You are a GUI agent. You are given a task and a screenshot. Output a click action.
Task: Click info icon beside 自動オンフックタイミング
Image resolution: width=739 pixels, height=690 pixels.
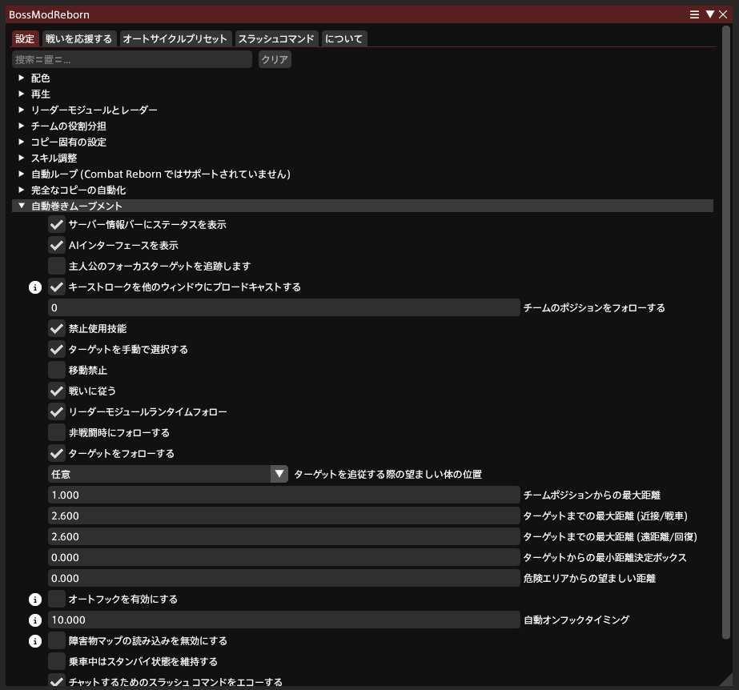[35, 620]
